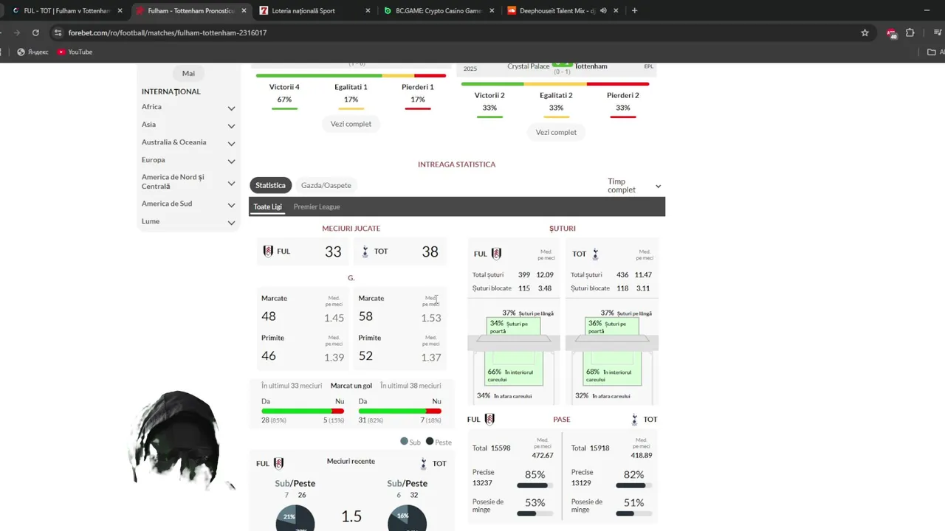Click the Mai button in sidebar

pyautogui.click(x=188, y=73)
